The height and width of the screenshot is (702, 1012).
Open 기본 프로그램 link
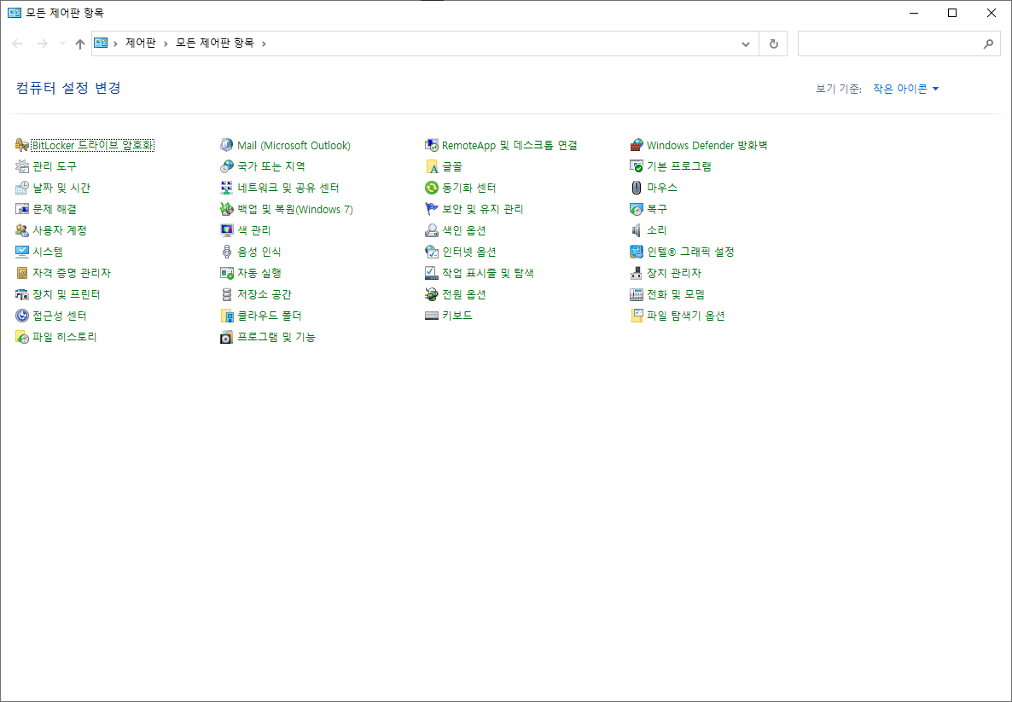[679, 166]
